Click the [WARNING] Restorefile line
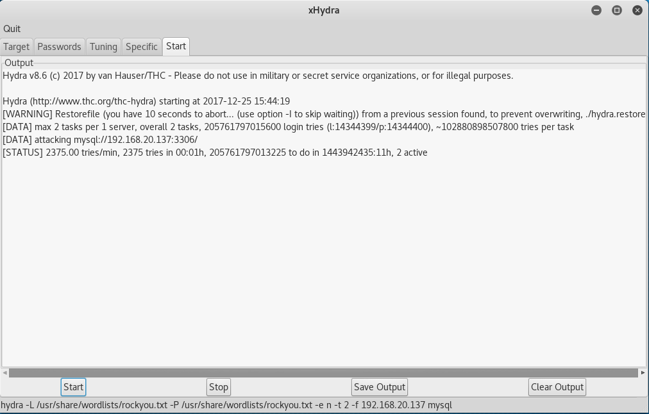649x414 pixels. [324, 114]
